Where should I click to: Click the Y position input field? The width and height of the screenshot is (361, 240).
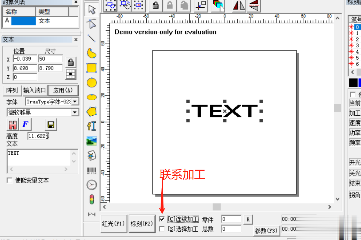point(25,68)
